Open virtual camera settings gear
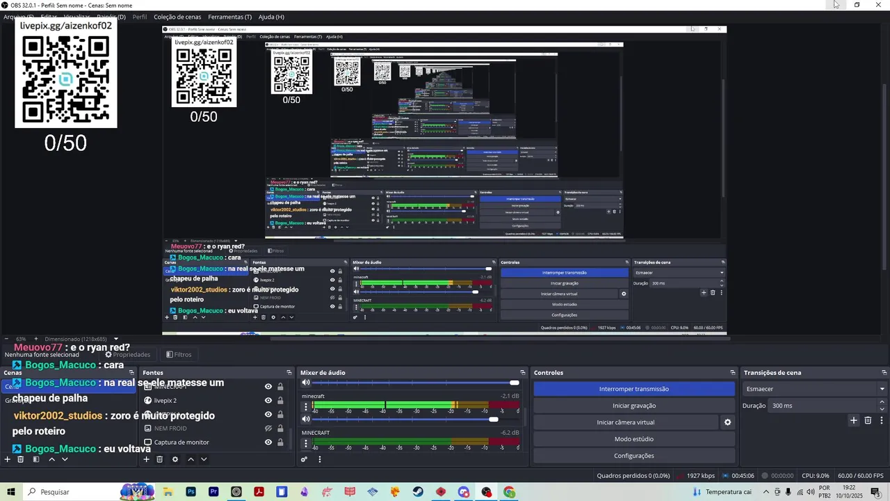 (x=728, y=422)
